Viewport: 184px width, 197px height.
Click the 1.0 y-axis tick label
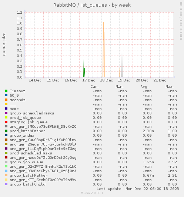click(x=20, y=23)
